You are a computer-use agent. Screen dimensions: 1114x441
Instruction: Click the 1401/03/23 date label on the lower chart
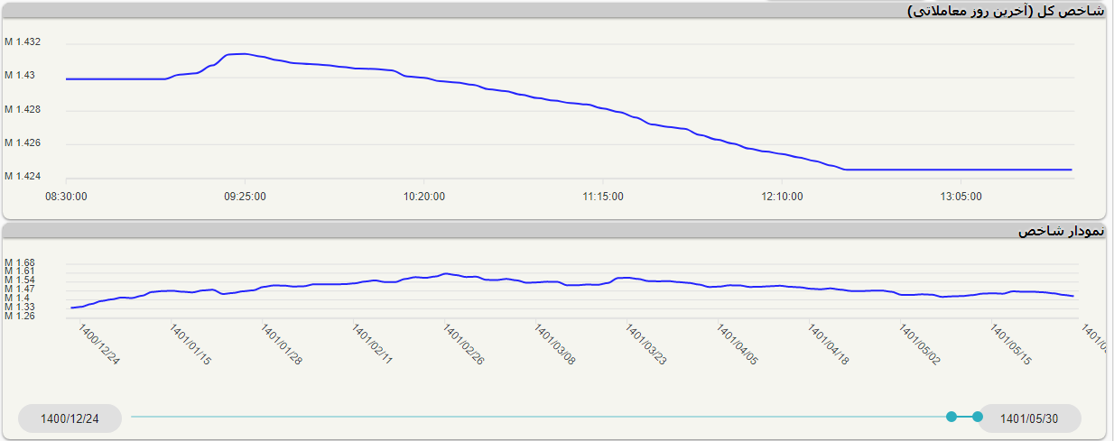pos(646,345)
